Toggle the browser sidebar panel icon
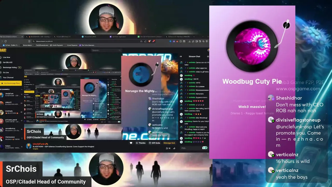This screenshot has height=187, width=332. (x=196, y=41)
